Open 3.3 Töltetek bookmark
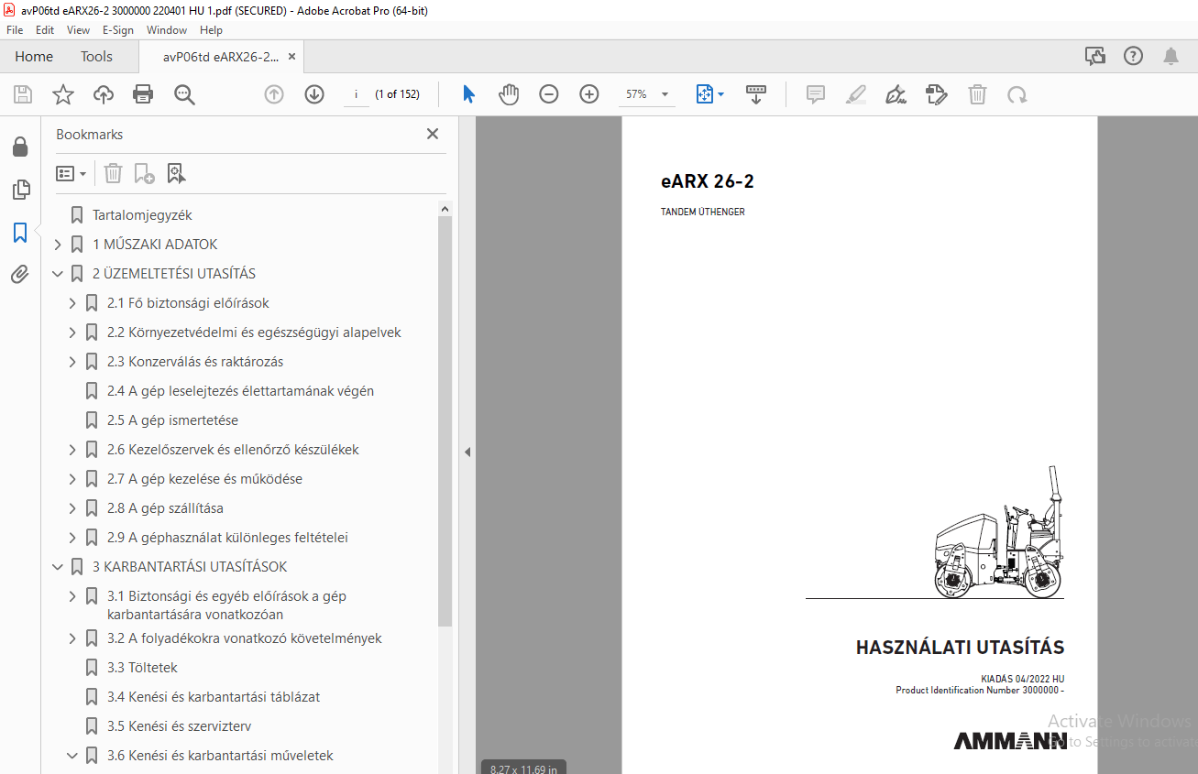Image resolution: width=1198 pixels, height=774 pixels. click(142, 668)
